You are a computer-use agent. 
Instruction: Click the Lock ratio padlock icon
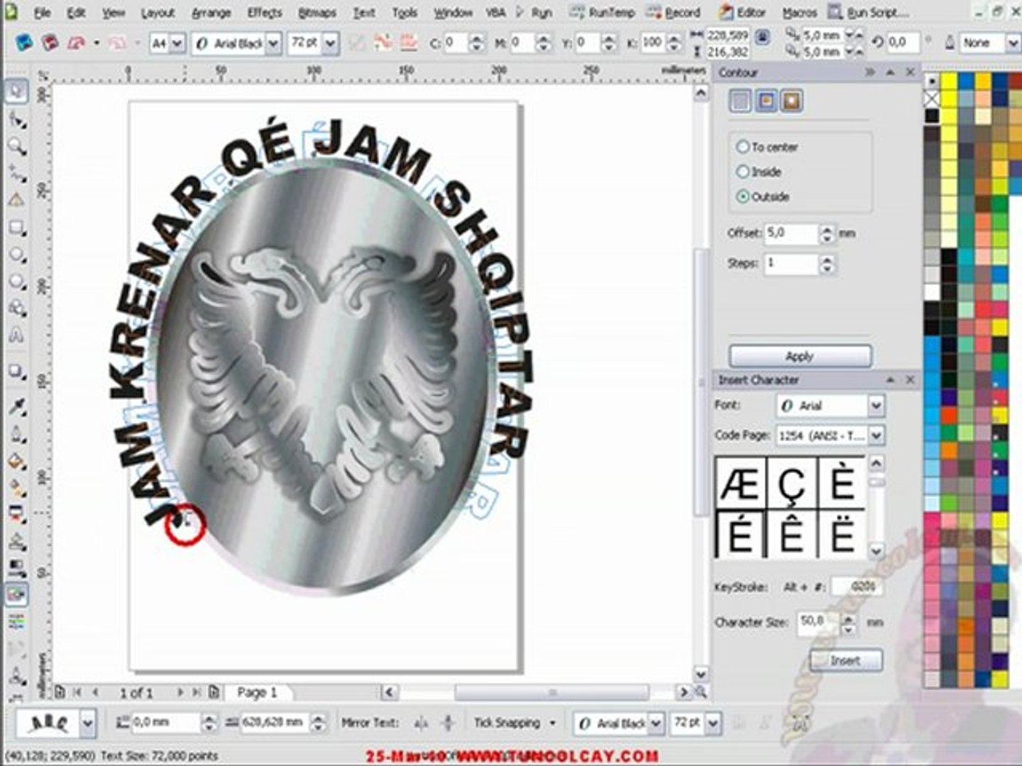pos(763,37)
